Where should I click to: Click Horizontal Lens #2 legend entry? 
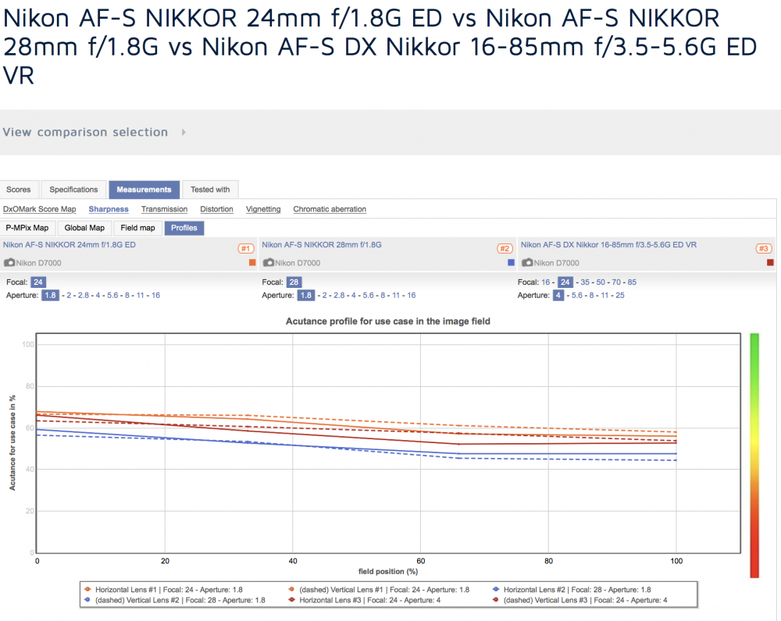coord(572,590)
